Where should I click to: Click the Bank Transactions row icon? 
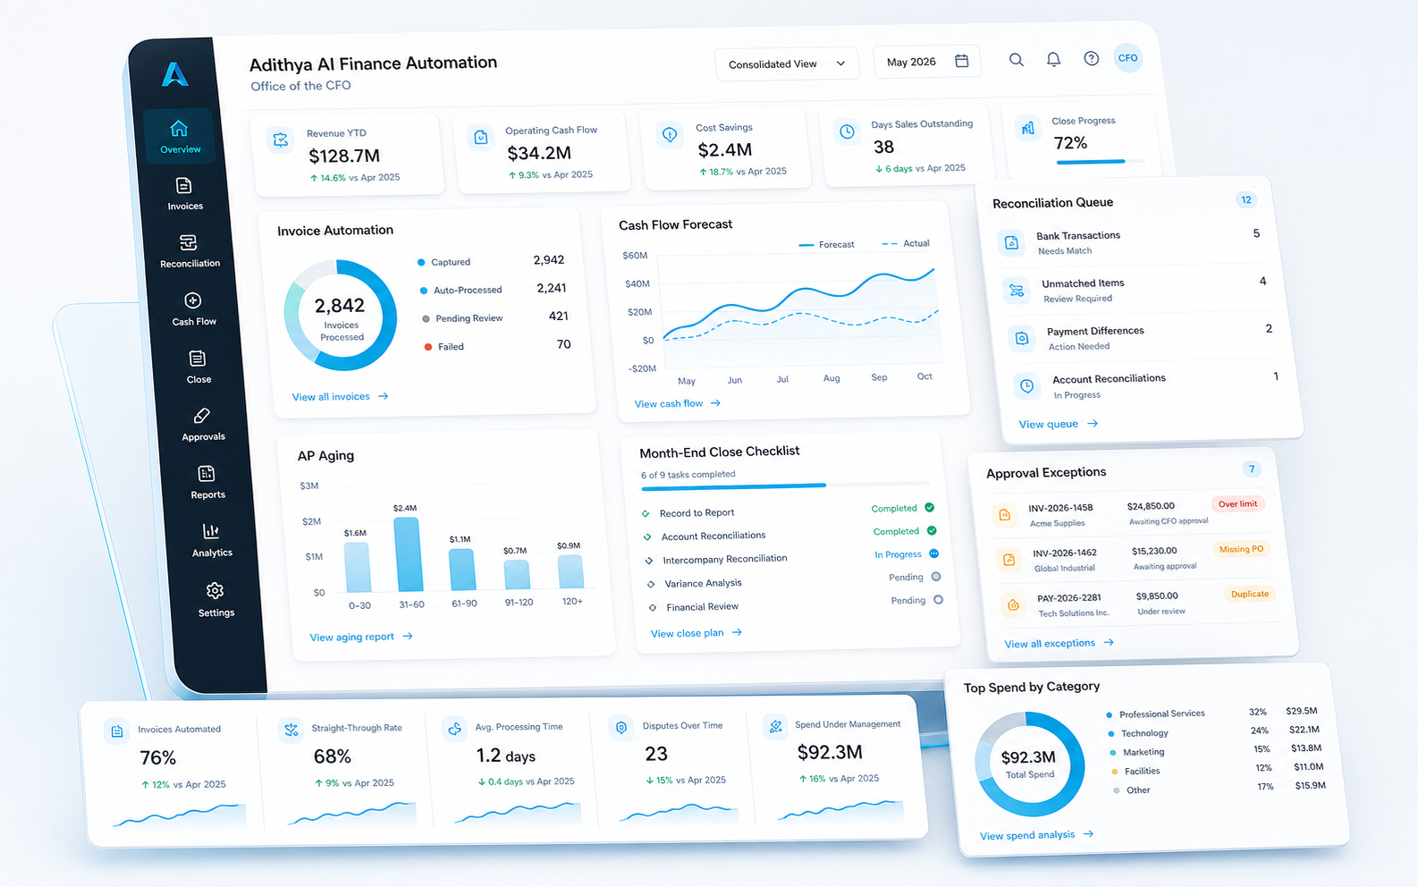[x=1011, y=242]
